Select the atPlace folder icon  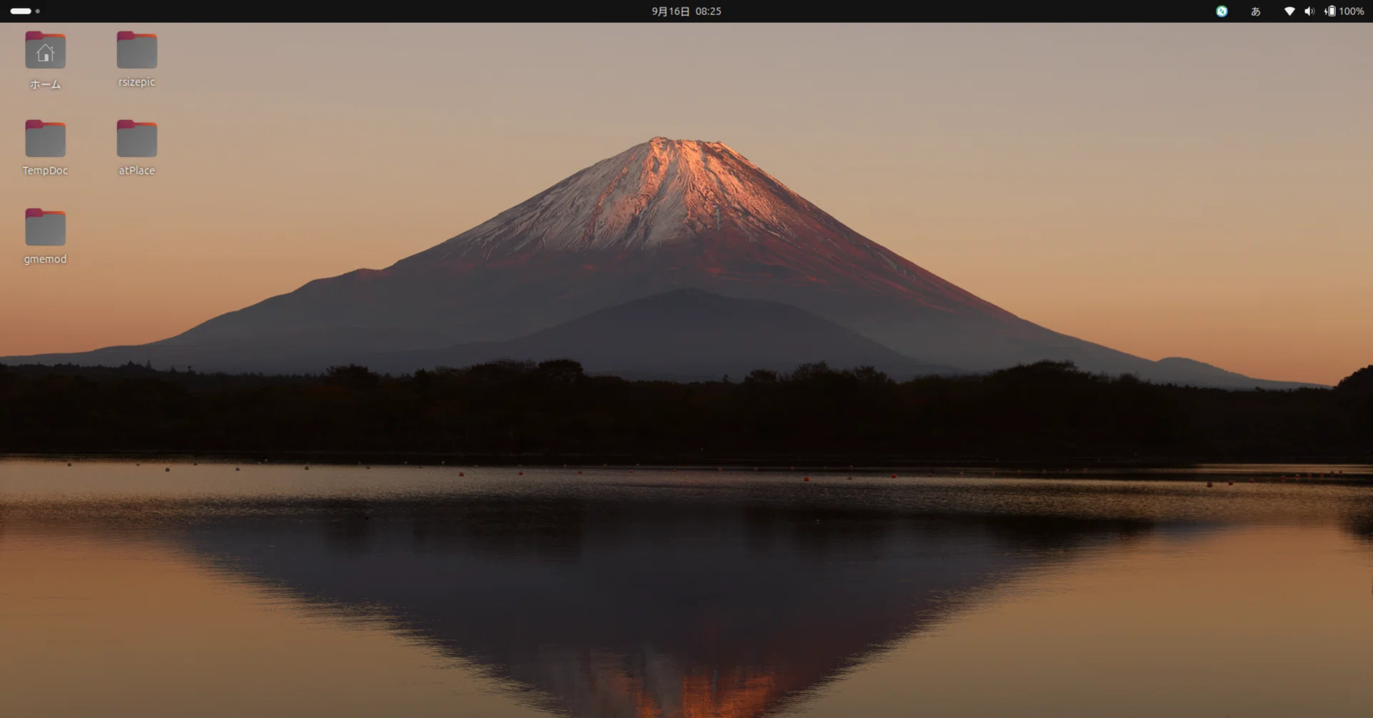137,139
